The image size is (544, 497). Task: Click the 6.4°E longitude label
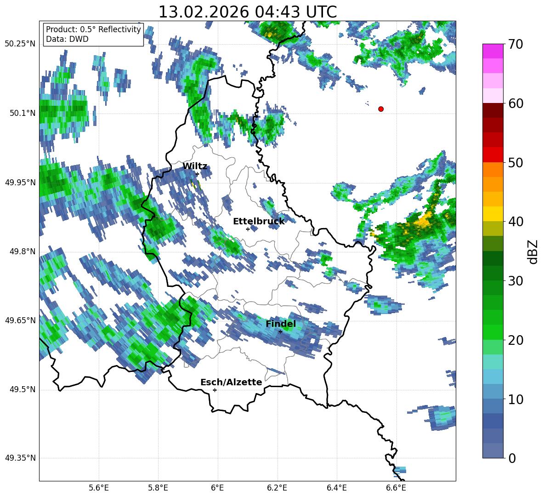336,488
